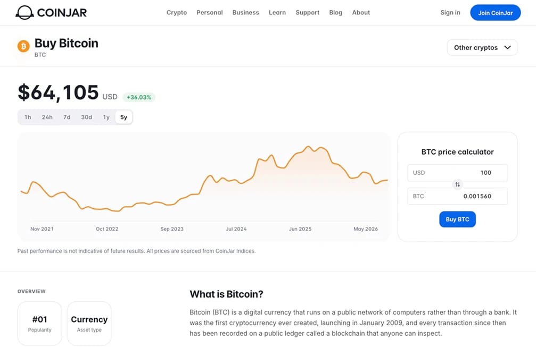Viewport: 536px width, 347px height.
Task: Click the Join CoinJar button
Action: (x=496, y=13)
